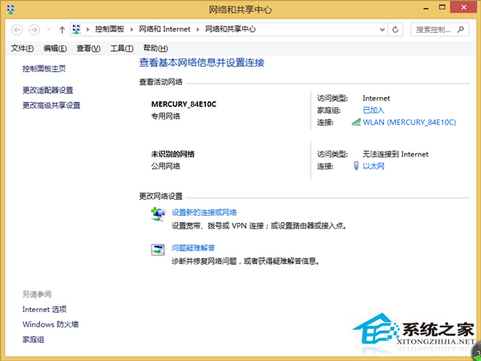Open the WLAN (MERCURY_84E10C) connection link
Viewport: 481px width, 361px height.
click(x=409, y=123)
